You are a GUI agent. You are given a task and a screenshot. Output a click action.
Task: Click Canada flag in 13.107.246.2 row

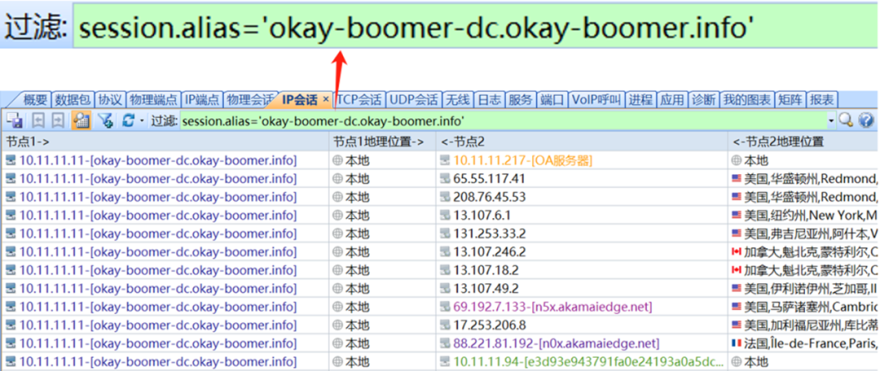(737, 251)
